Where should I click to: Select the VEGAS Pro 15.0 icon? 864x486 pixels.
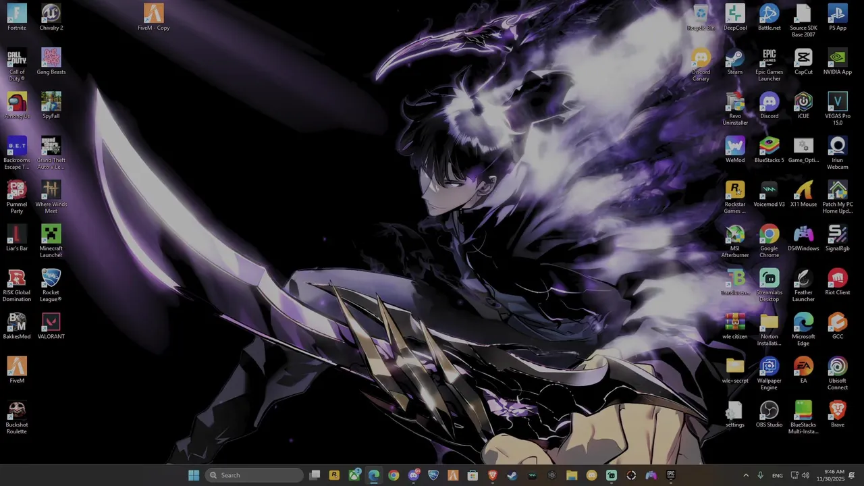tap(838, 109)
